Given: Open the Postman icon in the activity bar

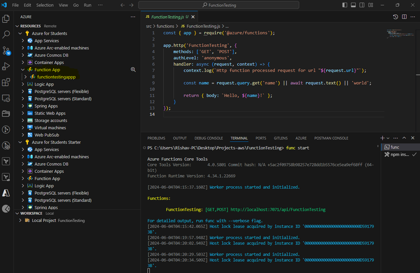Looking at the screenshot, I should tap(6, 208).
